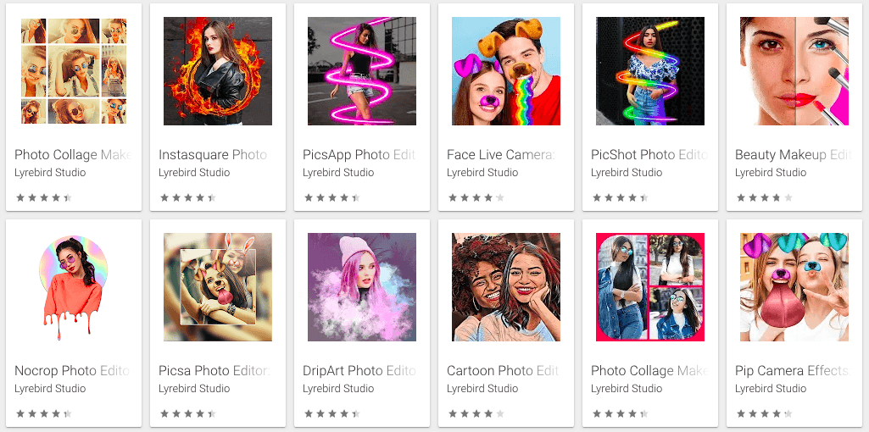Open Lyrebird Studio link under DripArt Photo Editor
869x432 pixels.
[338, 389]
